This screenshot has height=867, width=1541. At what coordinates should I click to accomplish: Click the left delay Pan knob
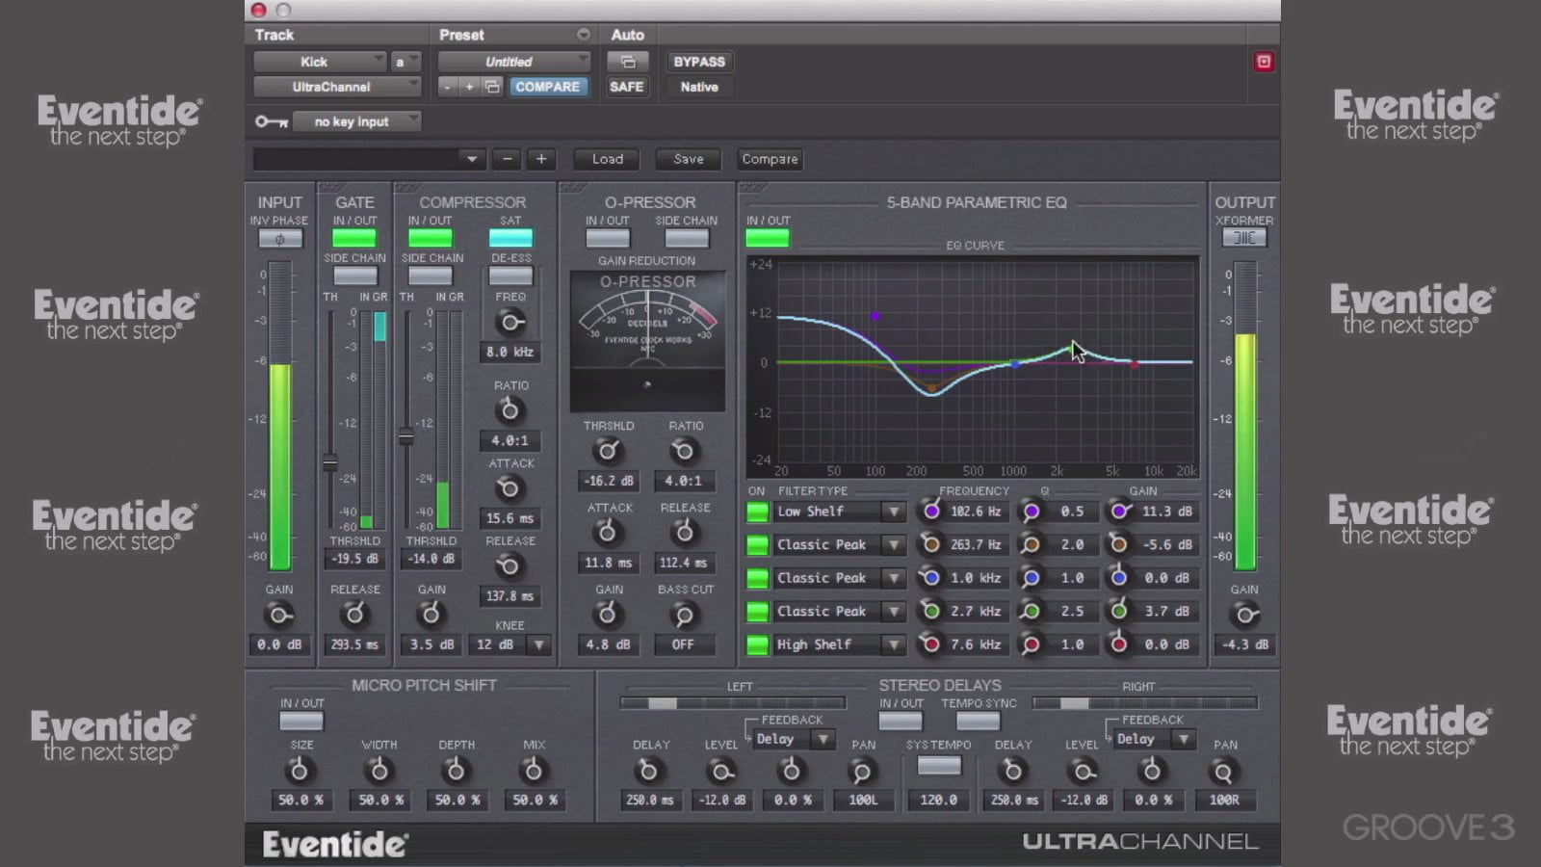(862, 772)
